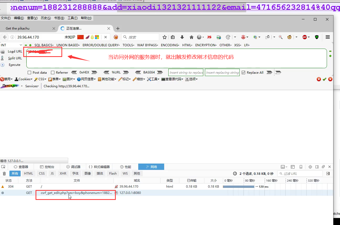Stop loading with the address bar X

[x=106, y=37]
